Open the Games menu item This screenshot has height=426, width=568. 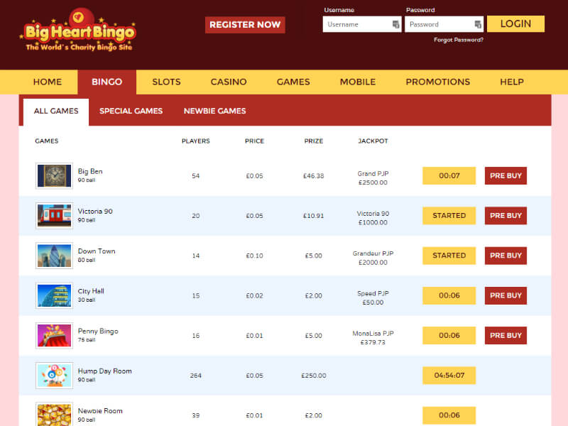293,82
